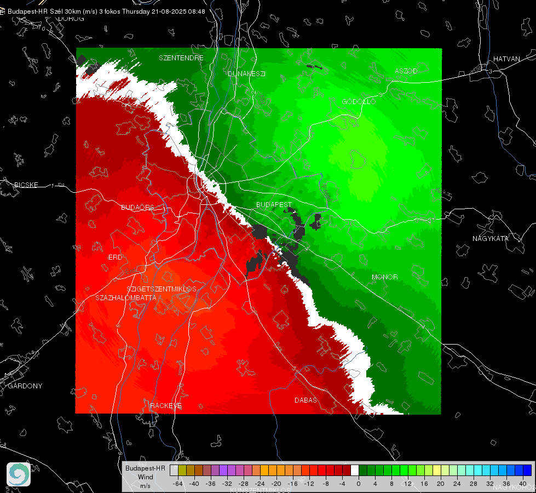The height and width of the screenshot is (493, 536).
Task: Select the 40 value on the legend scale
Action: point(522,484)
